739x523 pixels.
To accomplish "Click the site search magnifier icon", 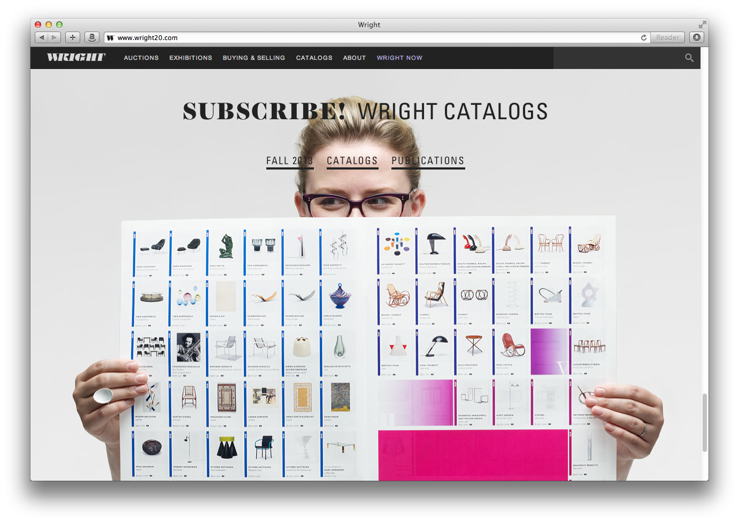I will (x=689, y=58).
